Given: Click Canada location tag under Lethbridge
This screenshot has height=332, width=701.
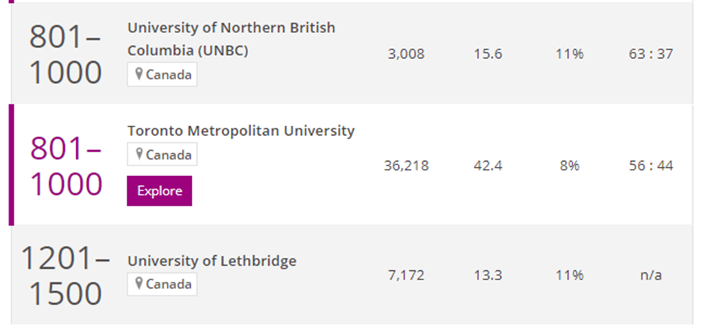Looking at the screenshot, I should coord(162,284).
